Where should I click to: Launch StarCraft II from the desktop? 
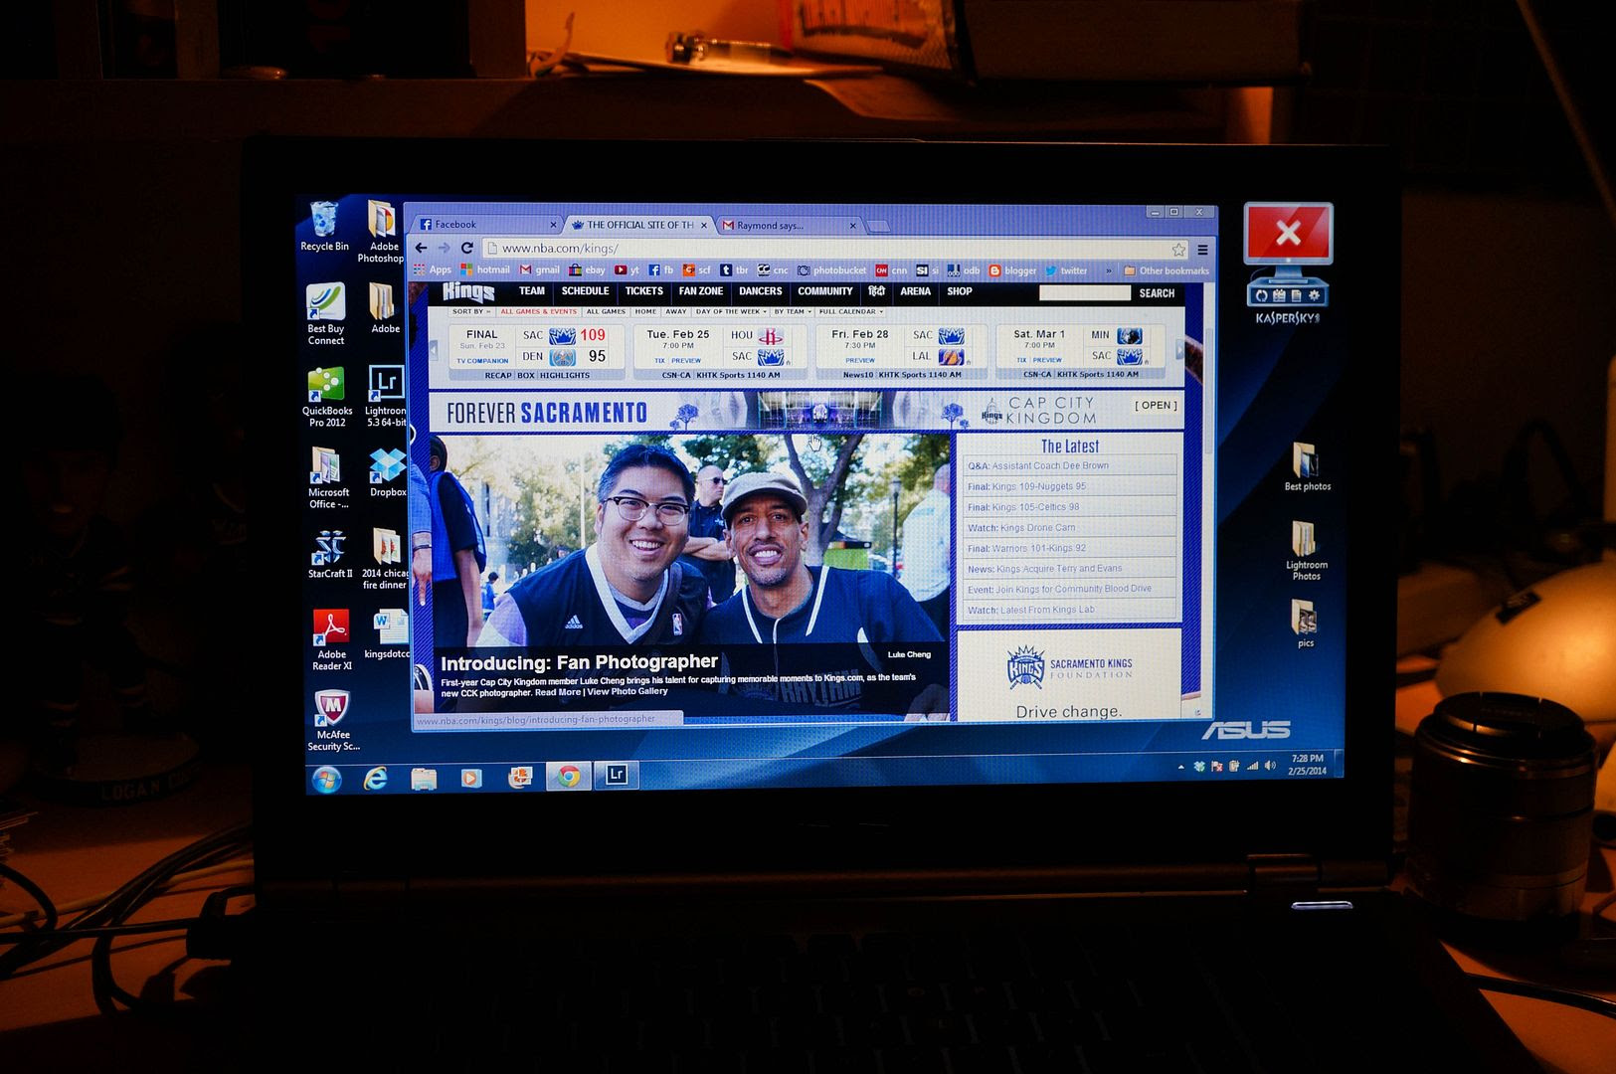tap(329, 555)
